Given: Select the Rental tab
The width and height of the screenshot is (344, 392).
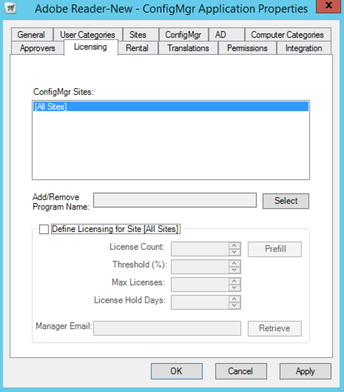Looking at the screenshot, I should [137, 48].
